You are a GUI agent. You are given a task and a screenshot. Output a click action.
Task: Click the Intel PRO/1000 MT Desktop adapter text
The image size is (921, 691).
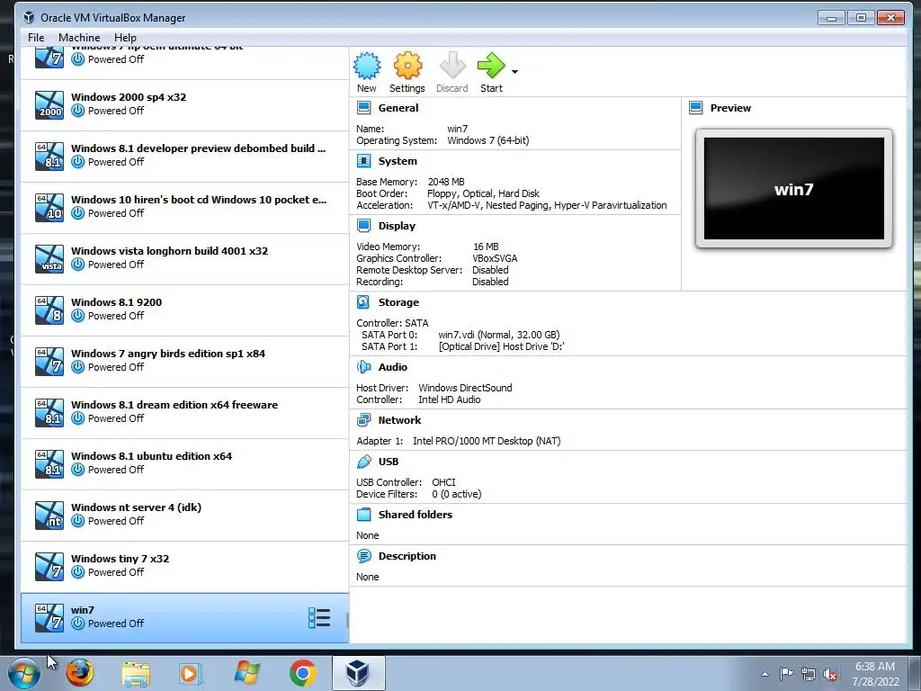(x=487, y=441)
